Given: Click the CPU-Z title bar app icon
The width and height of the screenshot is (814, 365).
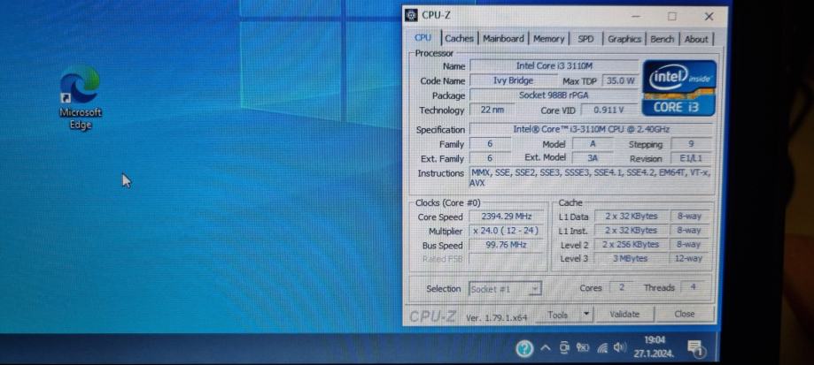Looking at the screenshot, I should click(411, 16).
